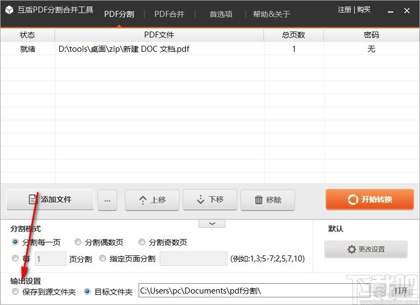Image resolution: width=420 pixels, height=305 pixels.
Task: Click the specified pages input field
Action: (x=194, y=259)
